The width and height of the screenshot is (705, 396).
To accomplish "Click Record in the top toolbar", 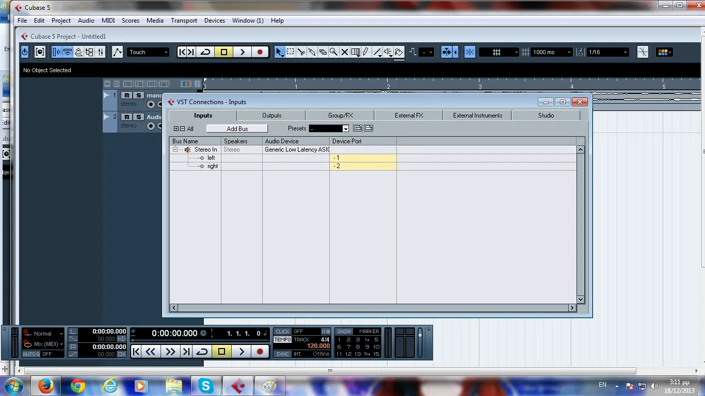I will tap(260, 52).
